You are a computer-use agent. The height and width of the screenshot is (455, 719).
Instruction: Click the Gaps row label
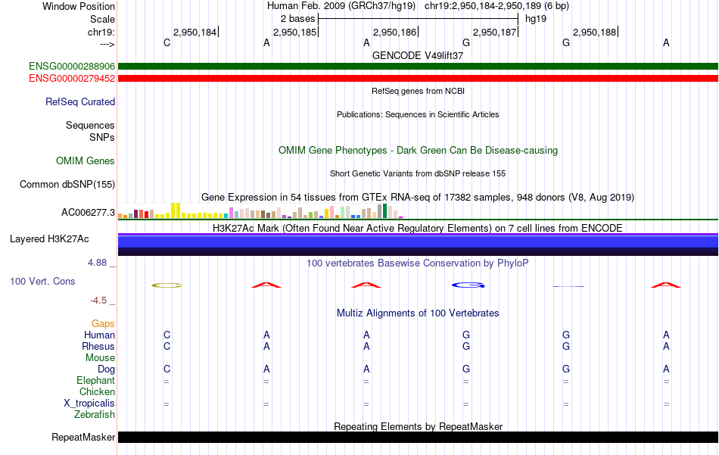[x=103, y=324]
